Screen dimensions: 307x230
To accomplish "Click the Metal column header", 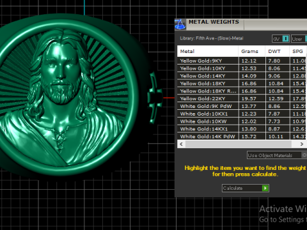I will pyautogui.click(x=208, y=51).
